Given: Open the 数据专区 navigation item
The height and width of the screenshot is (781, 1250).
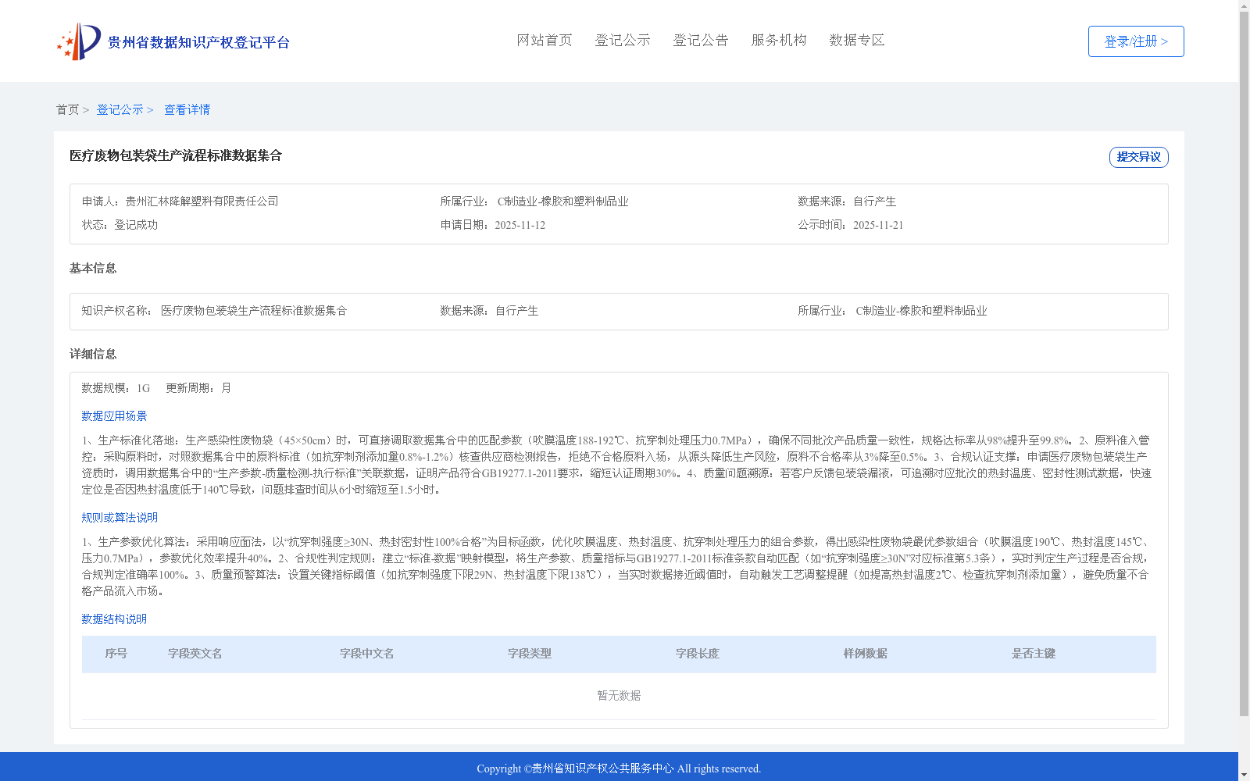Looking at the screenshot, I should click(857, 40).
